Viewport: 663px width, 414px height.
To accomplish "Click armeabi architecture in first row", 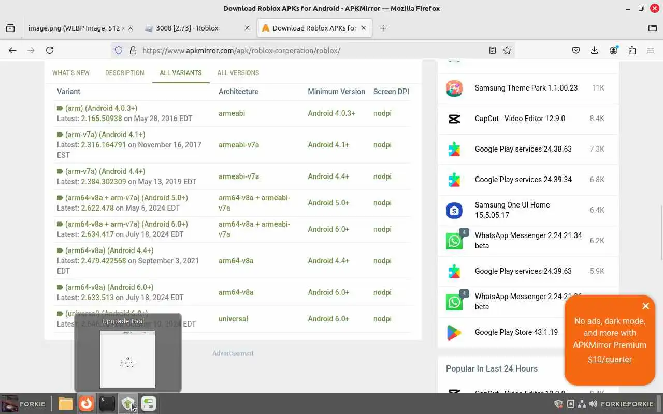I will 232,113.
